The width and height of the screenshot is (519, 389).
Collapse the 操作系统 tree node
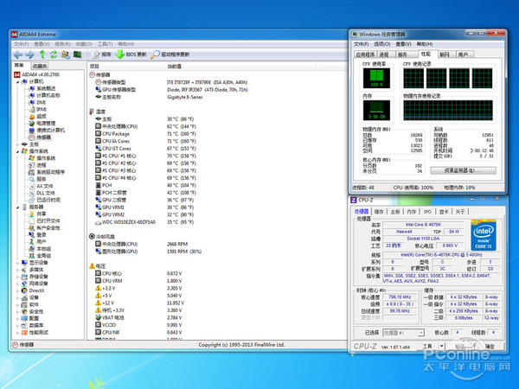point(17,151)
